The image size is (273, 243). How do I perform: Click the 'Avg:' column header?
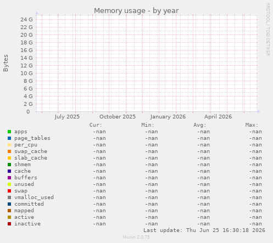click(200, 125)
